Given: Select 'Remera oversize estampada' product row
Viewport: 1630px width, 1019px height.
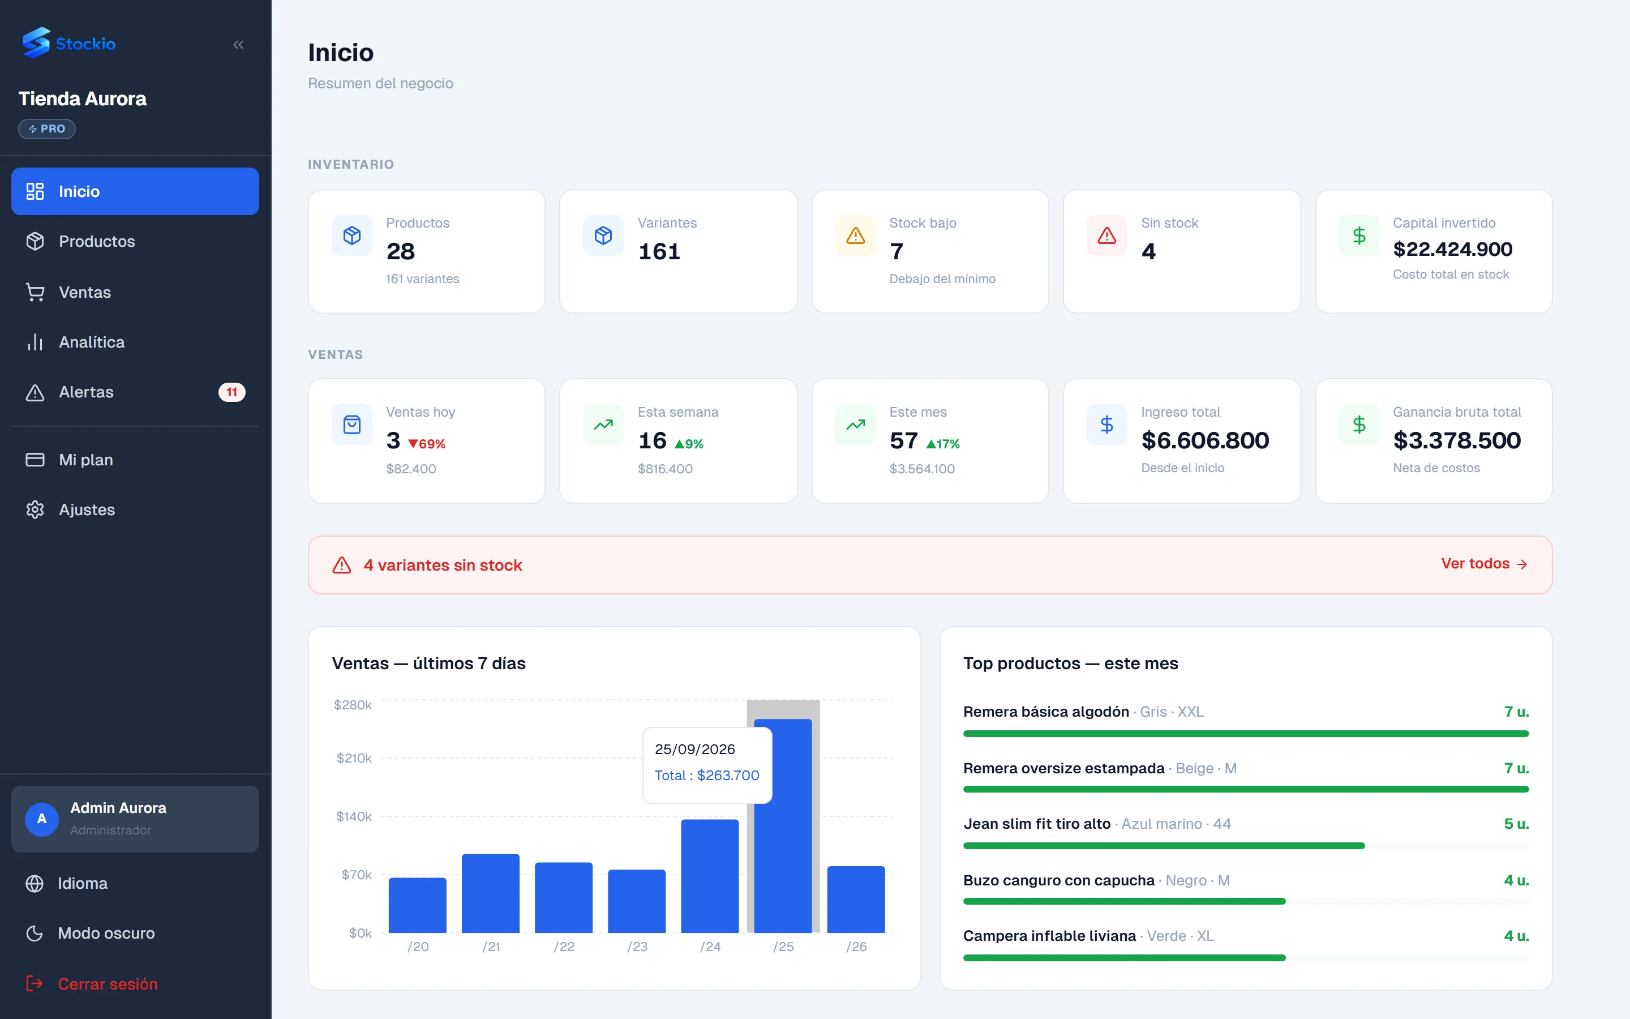Looking at the screenshot, I should [1246, 776].
